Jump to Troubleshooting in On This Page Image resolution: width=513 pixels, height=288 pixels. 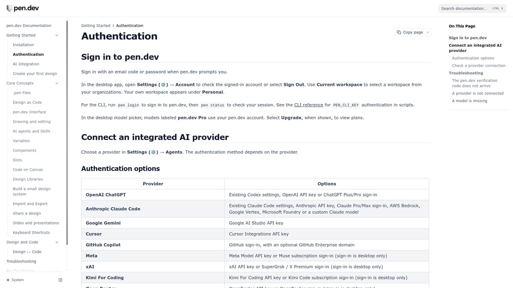[x=466, y=73]
